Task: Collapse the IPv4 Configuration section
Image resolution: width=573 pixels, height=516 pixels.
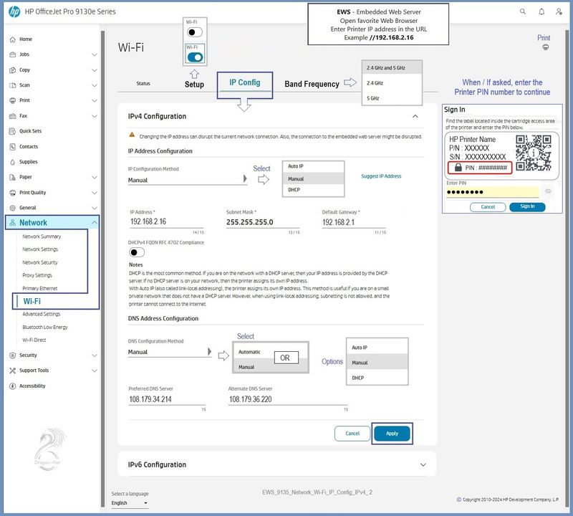Action: [415, 116]
